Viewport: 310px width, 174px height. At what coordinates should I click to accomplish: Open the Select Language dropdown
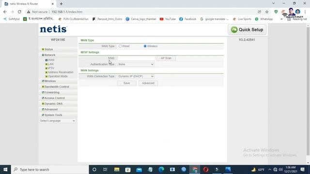tap(57, 121)
